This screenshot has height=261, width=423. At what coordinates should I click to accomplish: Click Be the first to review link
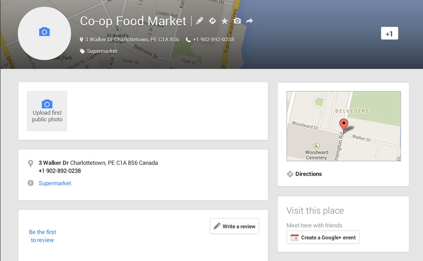(x=43, y=236)
